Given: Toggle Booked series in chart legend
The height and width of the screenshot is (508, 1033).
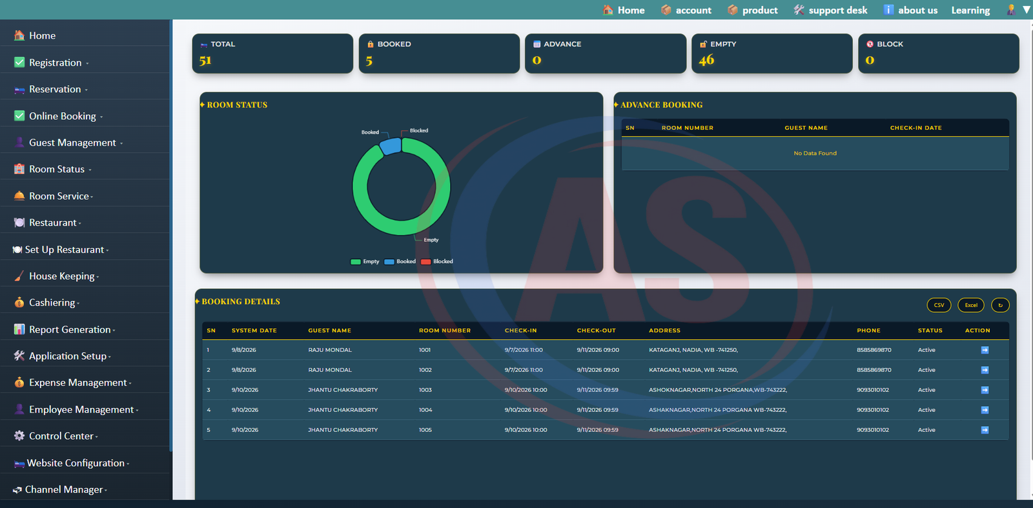Looking at the screenshot, I should click(400, 262).
